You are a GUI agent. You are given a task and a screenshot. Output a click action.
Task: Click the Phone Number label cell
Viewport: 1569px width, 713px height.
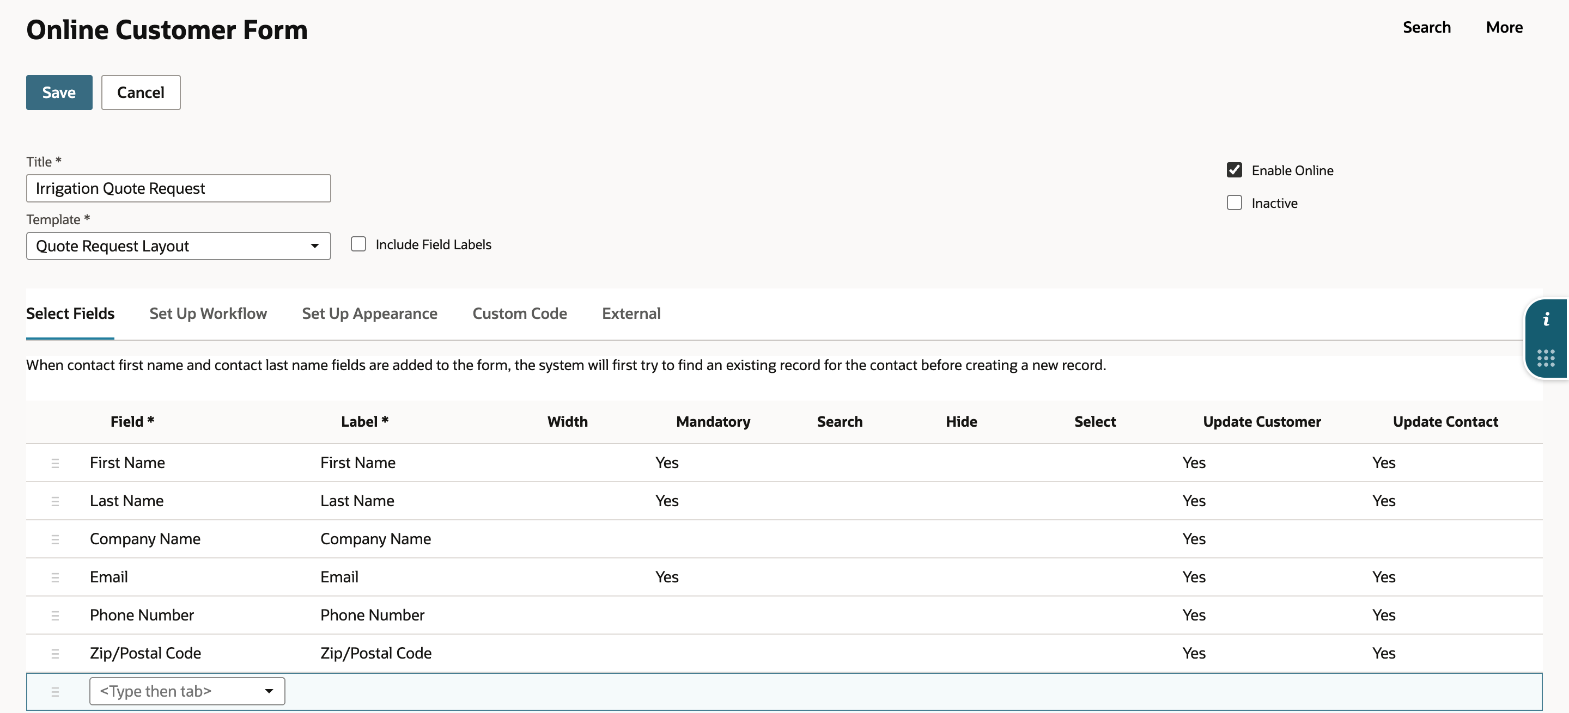tap(373, 616)
